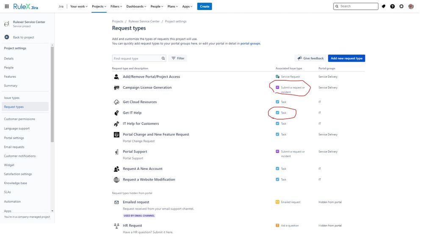Open Knowledge base in the sidebar
Screen dimensions: 423x243
point(15,183)
